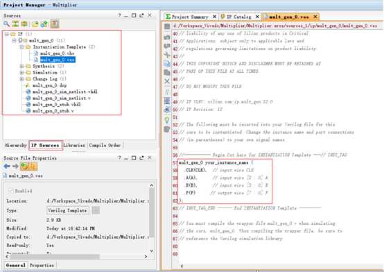
Task: Click the X delete icon in editor sidebar
Action: pos(167,81)
